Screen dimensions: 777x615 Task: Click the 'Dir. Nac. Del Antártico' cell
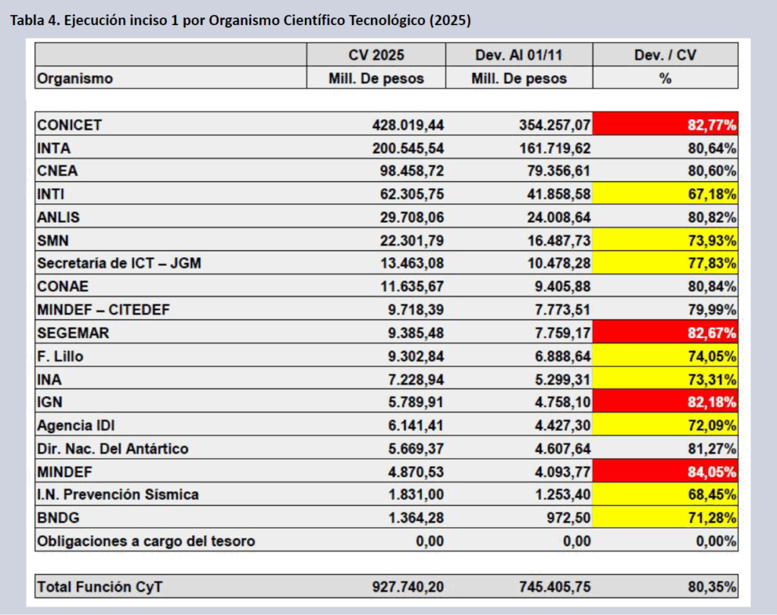click(112, 448)
